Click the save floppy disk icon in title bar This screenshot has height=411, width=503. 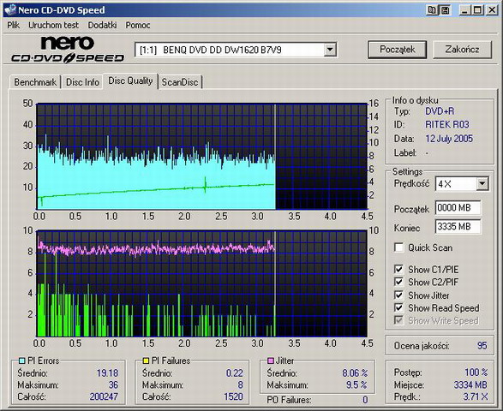(446, 10)
